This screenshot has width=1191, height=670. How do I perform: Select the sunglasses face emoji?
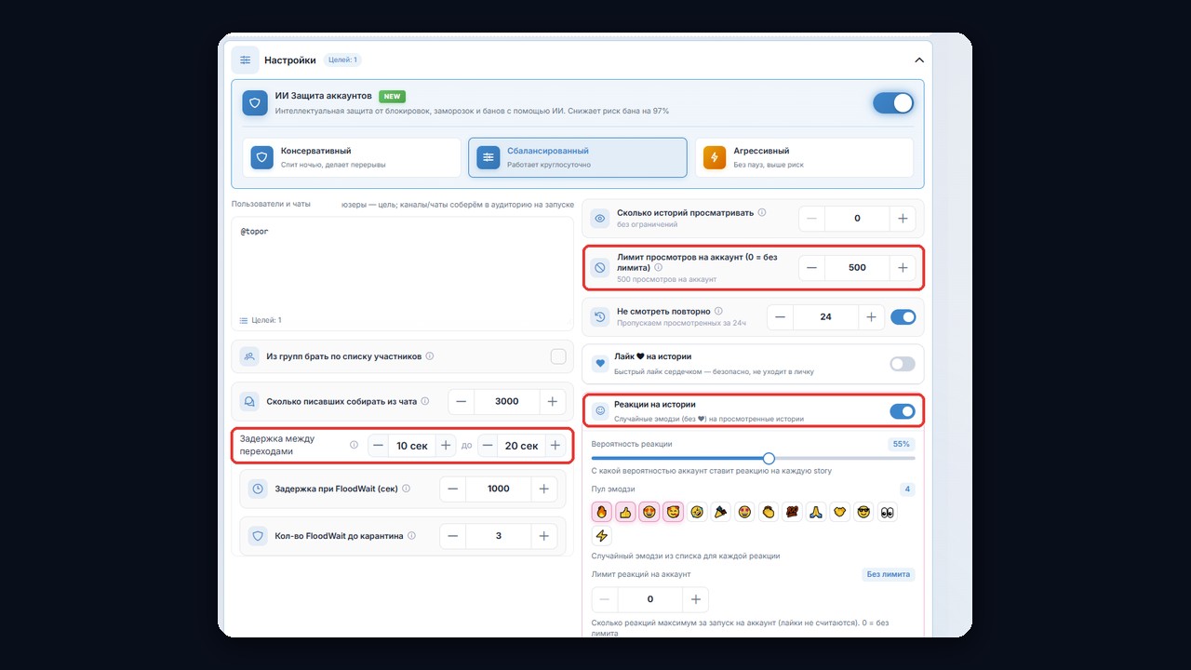pos(863,512)
